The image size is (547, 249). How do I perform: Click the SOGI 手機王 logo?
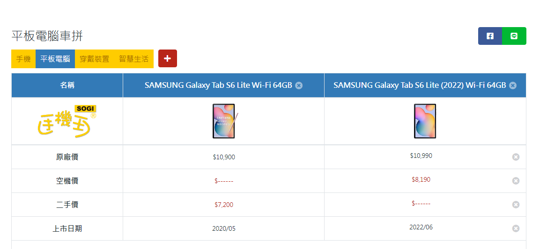point(67,121)
